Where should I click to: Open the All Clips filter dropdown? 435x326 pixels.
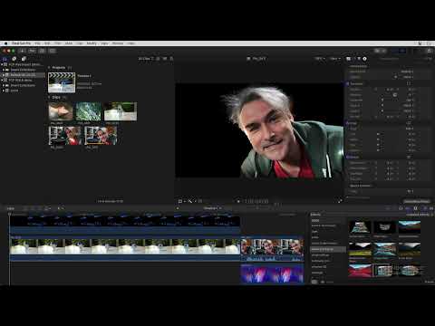146,59
